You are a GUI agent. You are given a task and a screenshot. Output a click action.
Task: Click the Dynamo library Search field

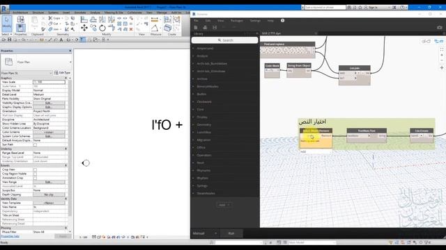click(x=224, y=40)
